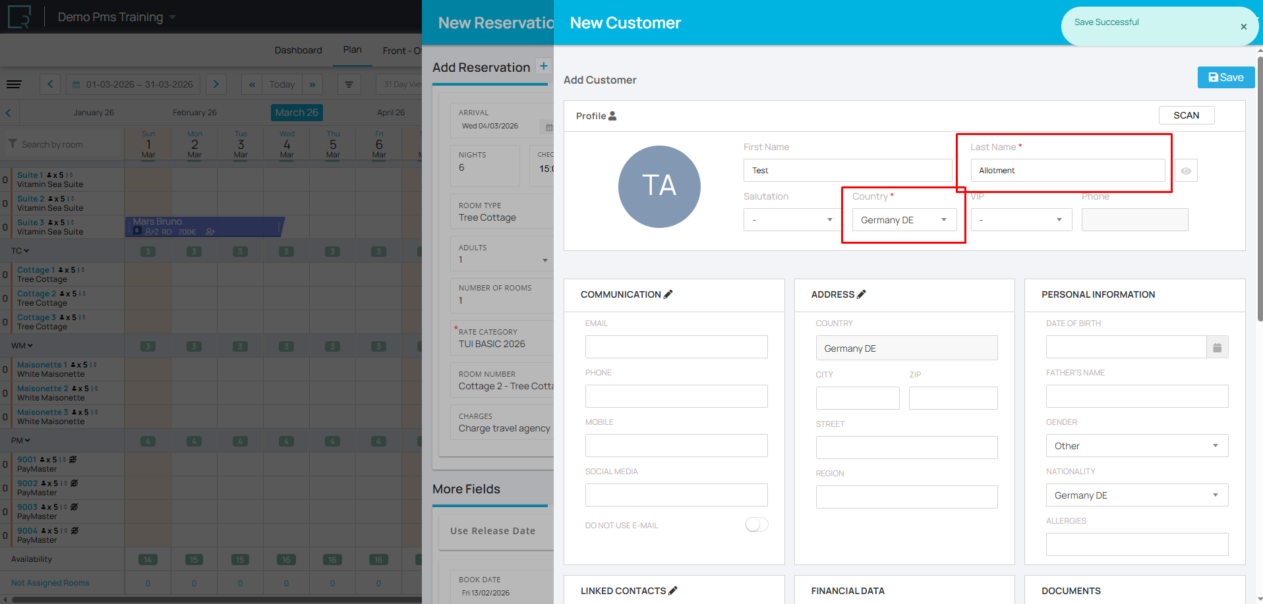Switch to the Plan tab
The width and height of the screenshot is (1263, 604).
[352, 50]
